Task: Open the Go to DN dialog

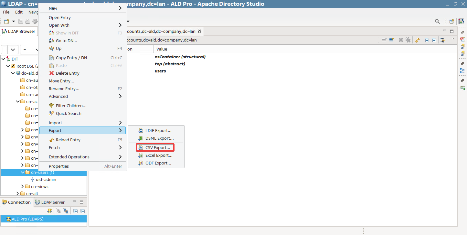Action: [82, 41]
